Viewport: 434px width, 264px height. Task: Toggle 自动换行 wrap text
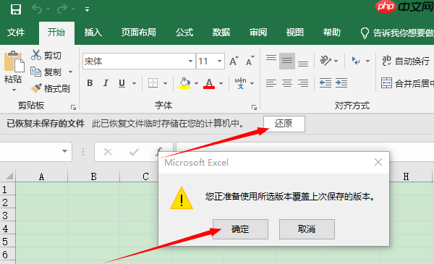(x=406, y=61)
